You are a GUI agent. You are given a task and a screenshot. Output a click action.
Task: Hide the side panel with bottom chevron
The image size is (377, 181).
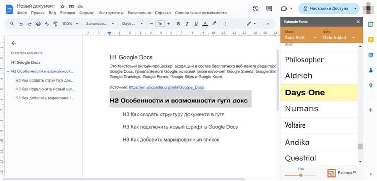pos(371,174)
